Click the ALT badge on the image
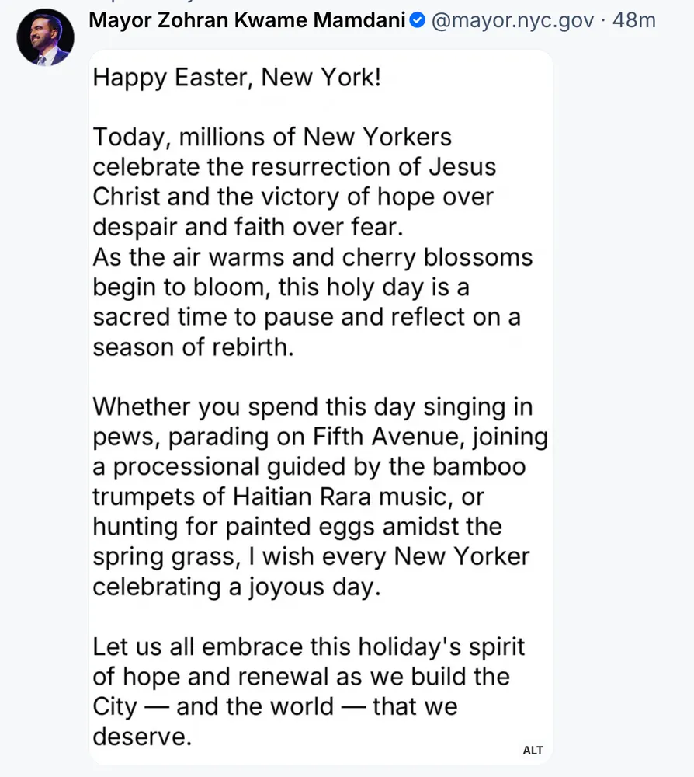694x777 pixels. pyautogui.click(x=533, y=750)
